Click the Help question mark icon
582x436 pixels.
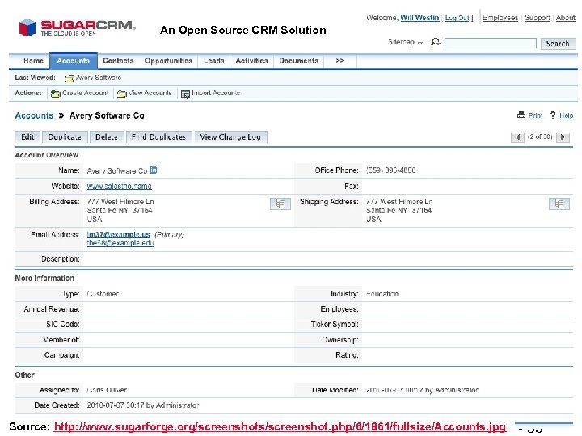(x=553, y=115)
